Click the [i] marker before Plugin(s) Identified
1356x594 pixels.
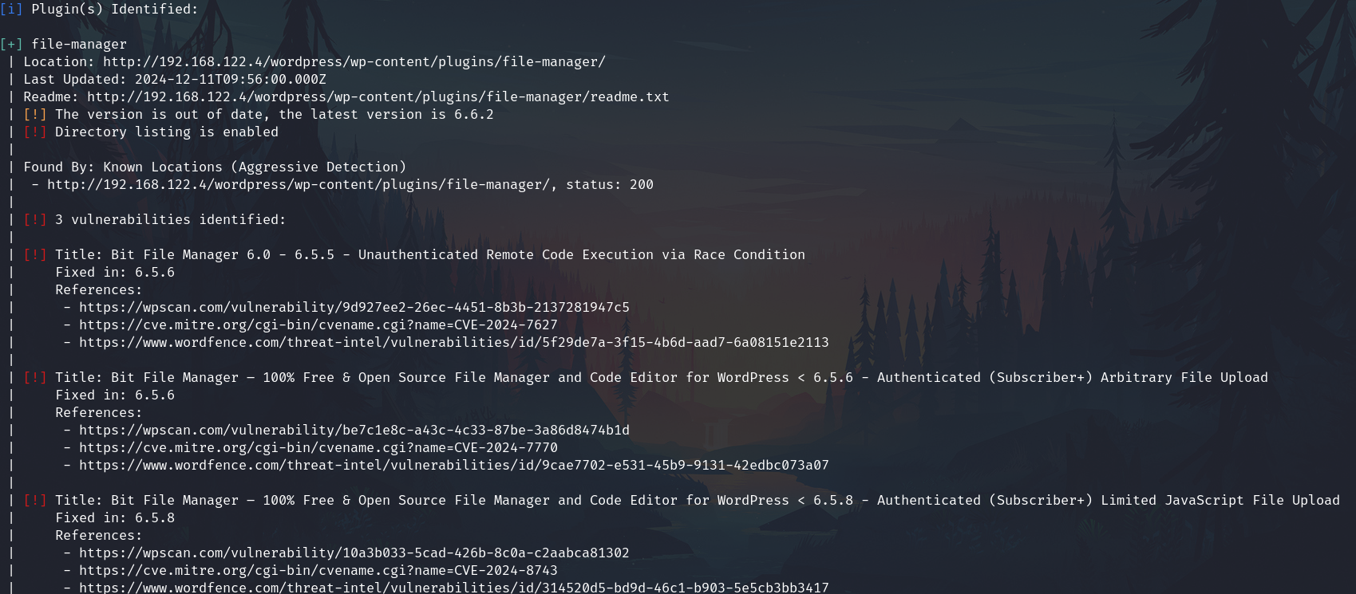pos(11,10)
